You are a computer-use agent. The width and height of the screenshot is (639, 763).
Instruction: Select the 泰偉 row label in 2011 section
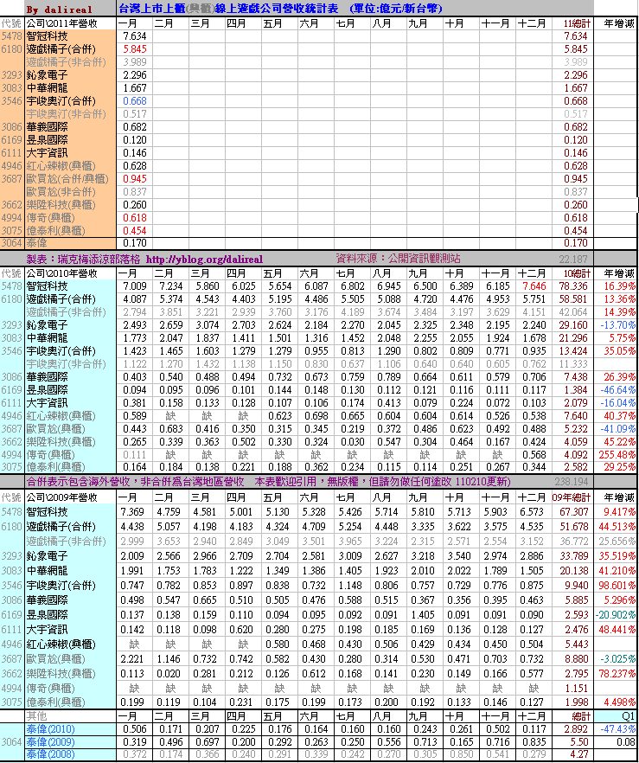click(38, 243)
